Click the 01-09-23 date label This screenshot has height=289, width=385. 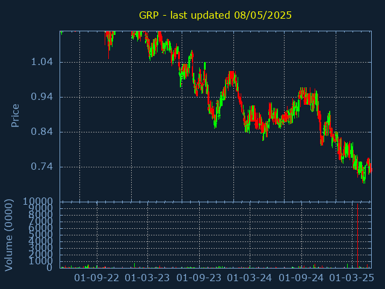click(199, 278)
